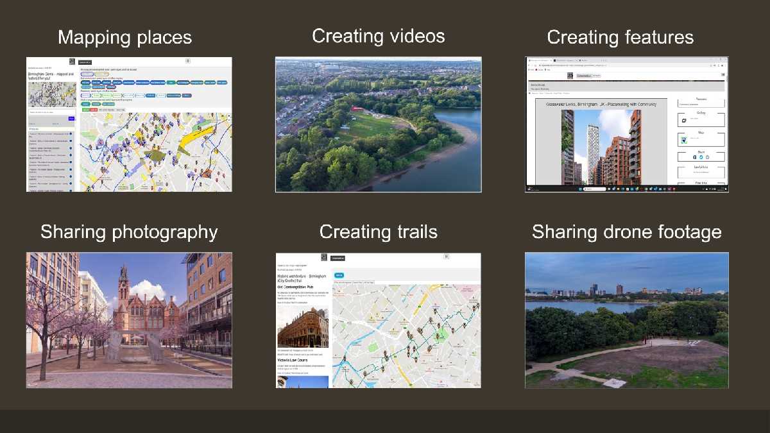Click the blue pill button above the trails map
The height and width of the screenshot is (433, 770).
pos(338,275)
